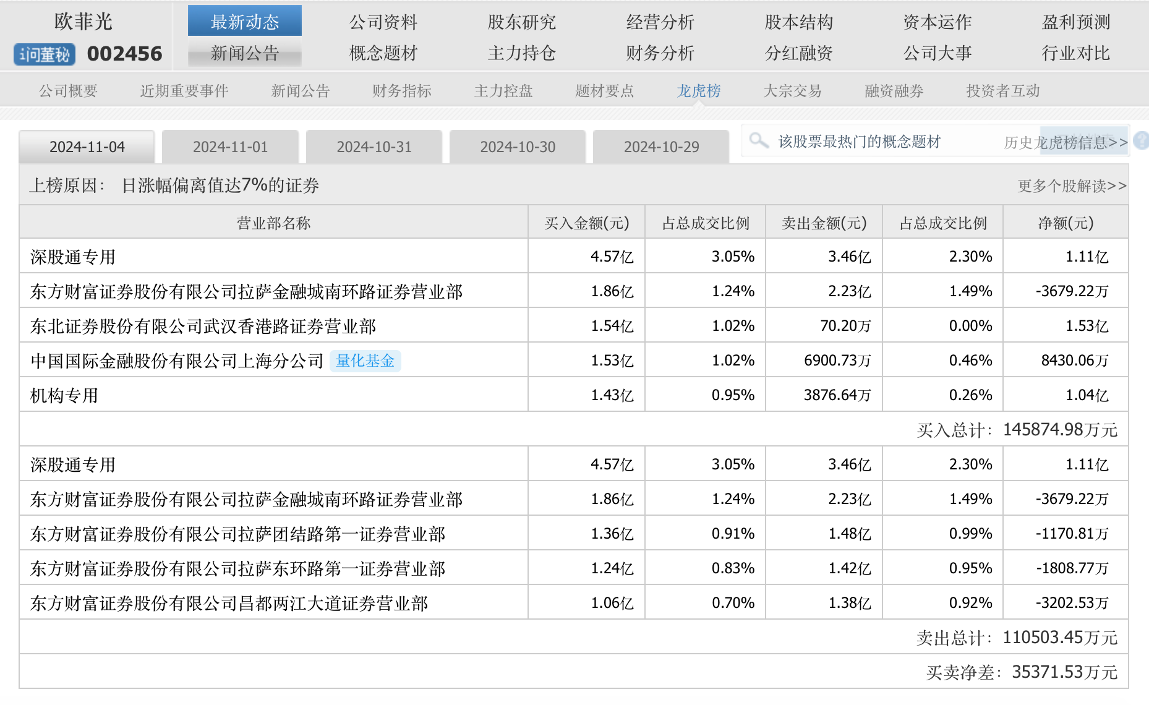
Task: Jump to 近期重要事件 sub-section
Action: pos(184,91)
